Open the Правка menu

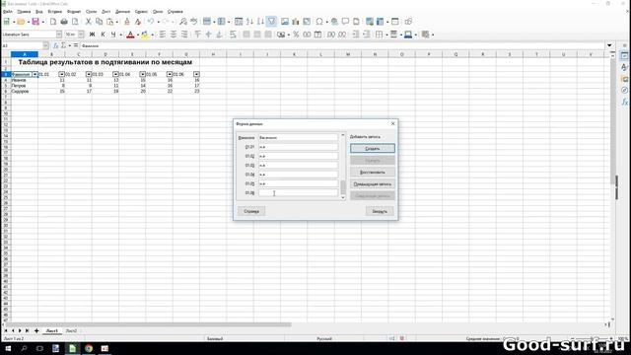pos(24,12)
